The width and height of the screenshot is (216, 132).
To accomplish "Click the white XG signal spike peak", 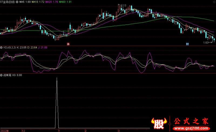I will (x=57, y=78).
